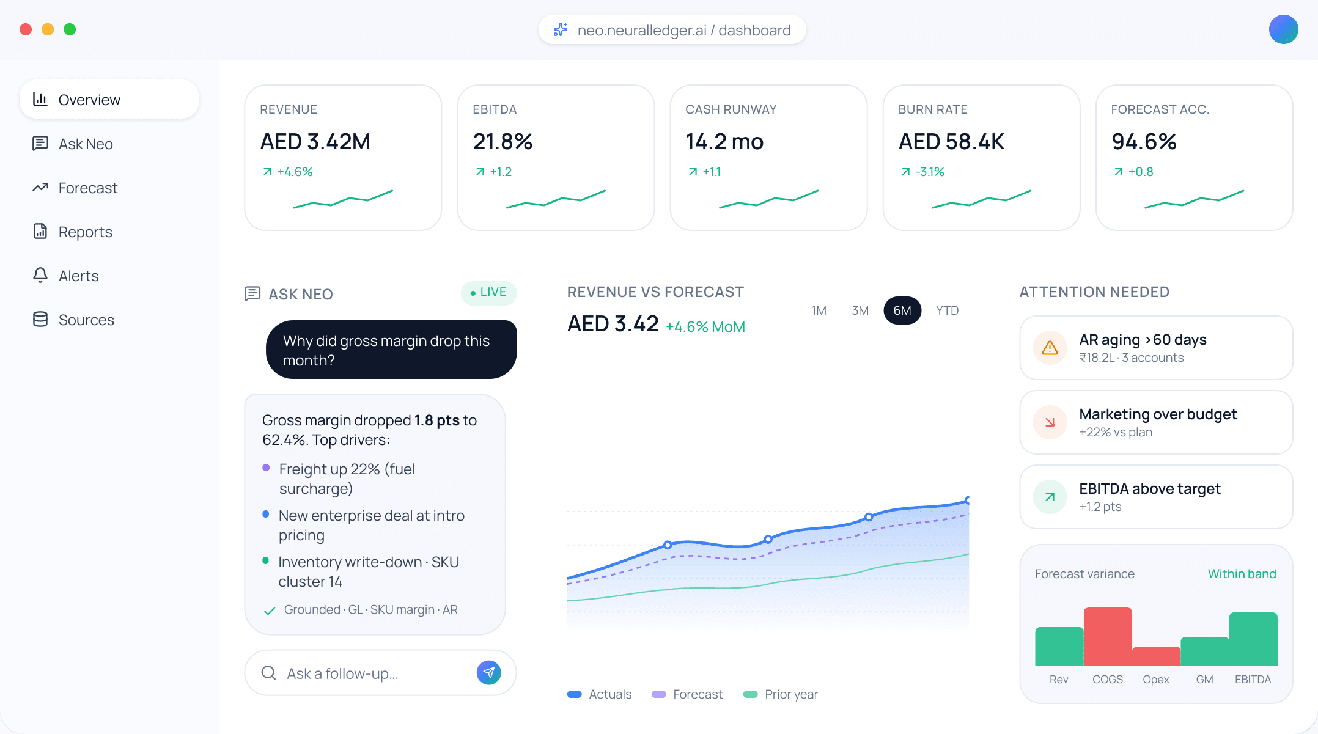
Task: Click the send follow-up arrow button
Action: tap(488, 673)
